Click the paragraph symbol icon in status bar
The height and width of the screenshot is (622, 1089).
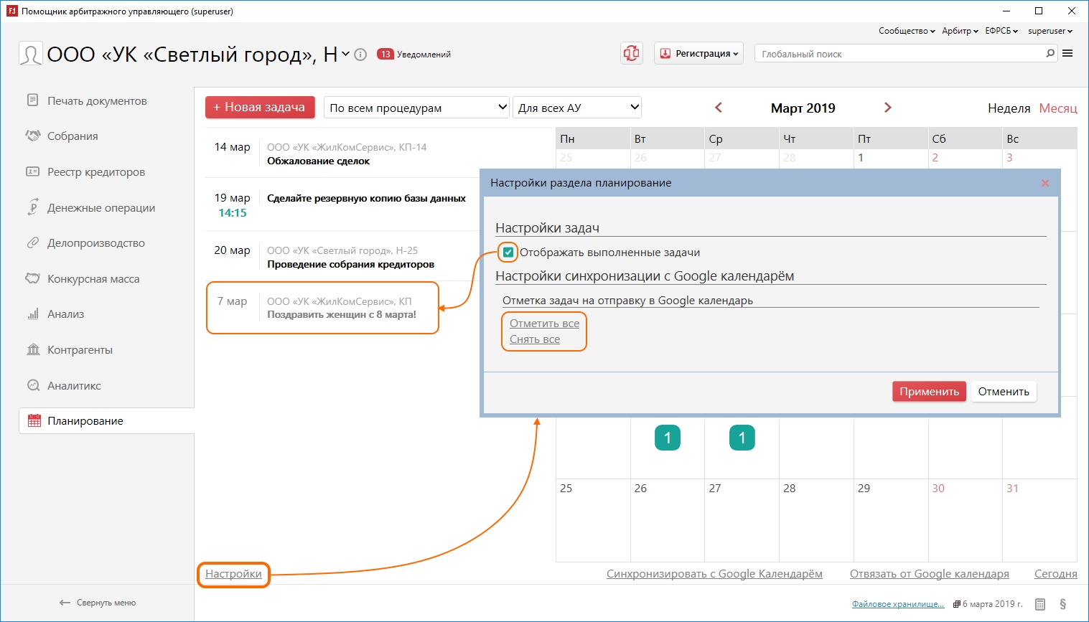[x=1063, y=604]
